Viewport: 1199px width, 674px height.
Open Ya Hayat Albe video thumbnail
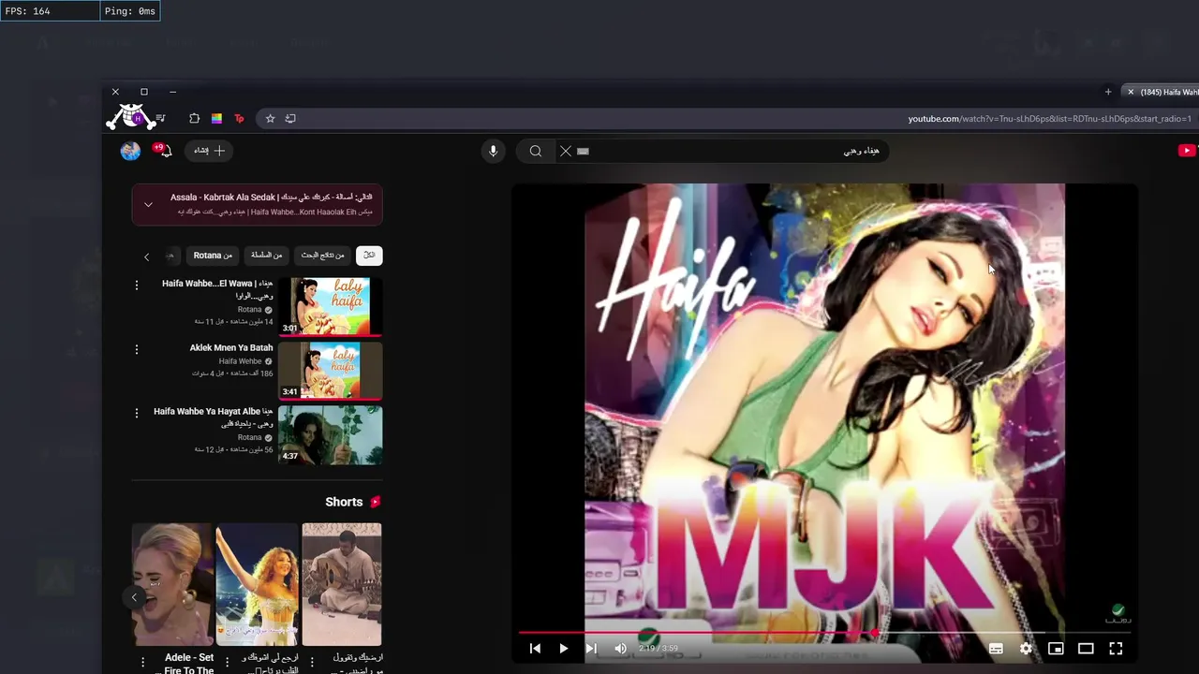coord(330,435)
